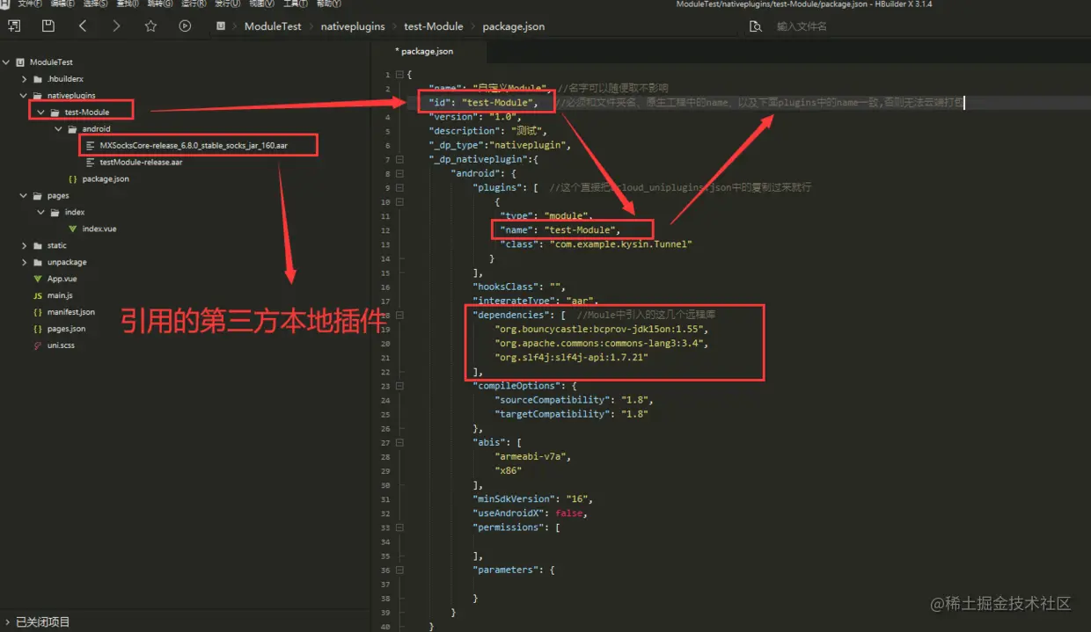
Task: Collapse the index folder arrow
Action: click(x=40, y=213)
